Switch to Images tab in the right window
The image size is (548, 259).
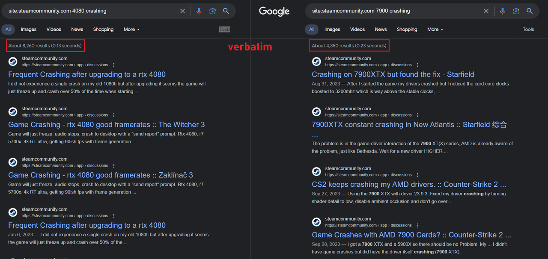pyautogui.click(x=332, y=29)
